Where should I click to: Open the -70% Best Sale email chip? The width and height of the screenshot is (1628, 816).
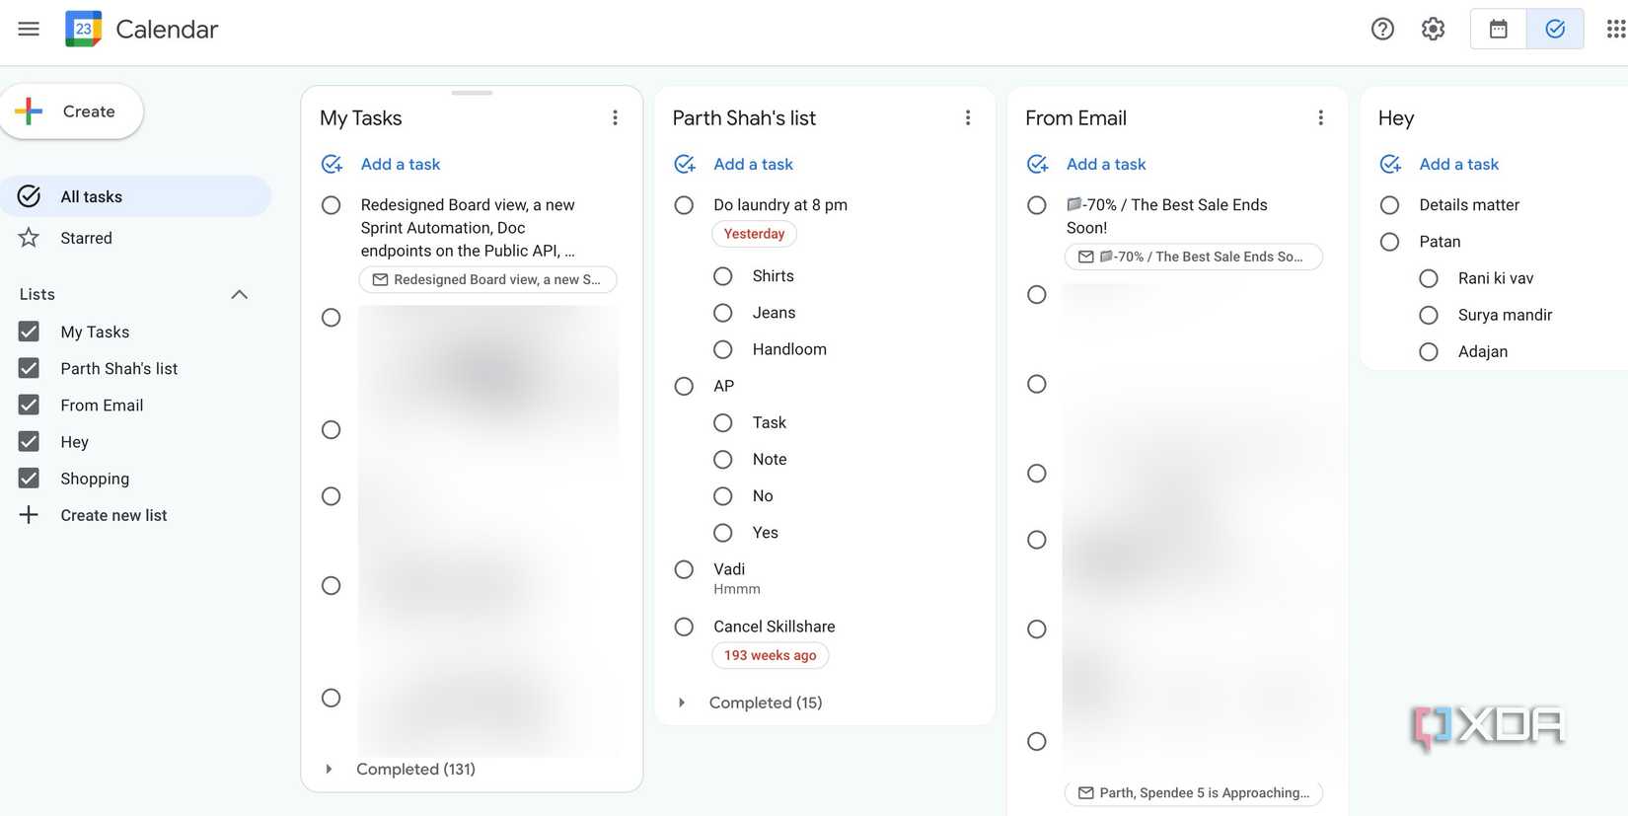pyautogui.click(x=1193, y=257)
